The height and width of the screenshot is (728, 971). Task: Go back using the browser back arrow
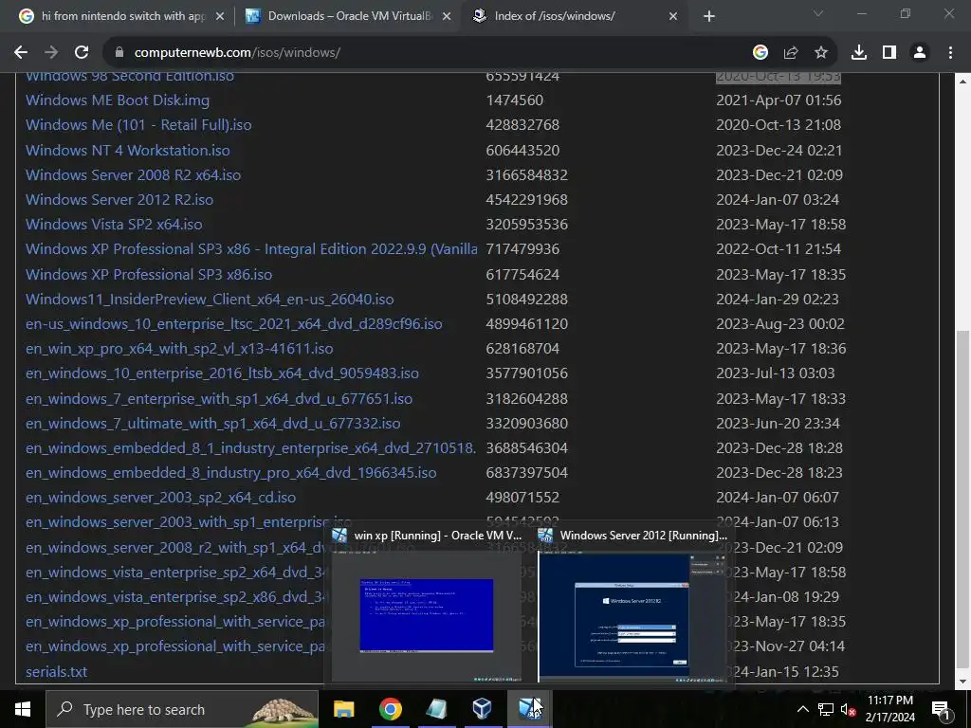[21, 53]
